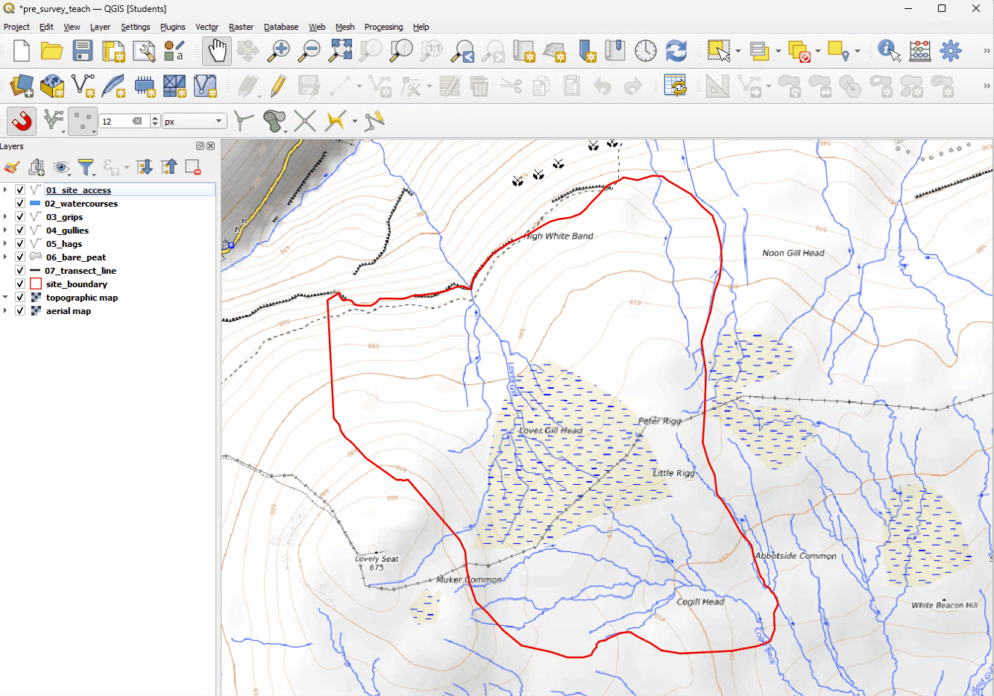Image resolution: width=994 pixels, height=696 pixels.
Task: Click the Zoom Full extent icon
Action: [x=341, y=51]
